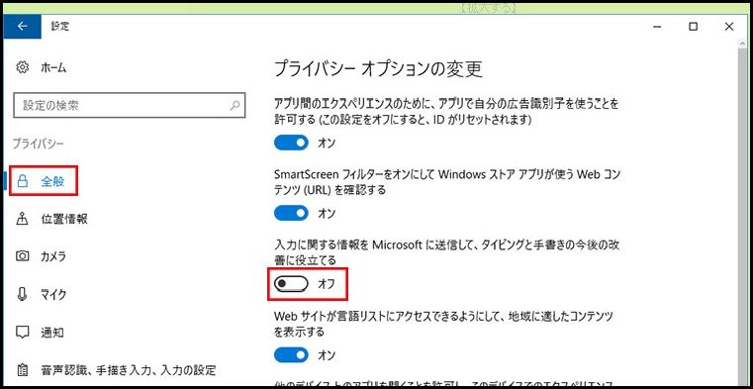Disable the SmartScreen filter toggle
The image size is (753, 389).
[x=291, y=213]
